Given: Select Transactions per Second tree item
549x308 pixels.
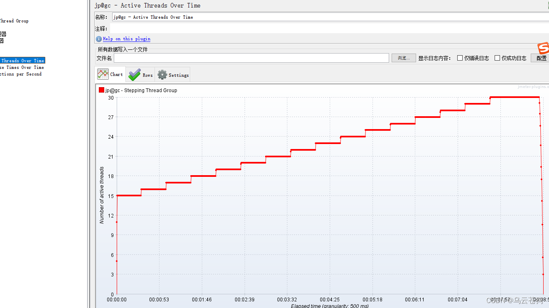Looking at the screenshot, I should pos(21,74).
